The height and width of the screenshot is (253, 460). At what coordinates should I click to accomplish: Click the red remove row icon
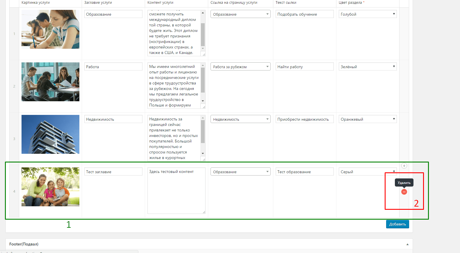pos(404,192)
